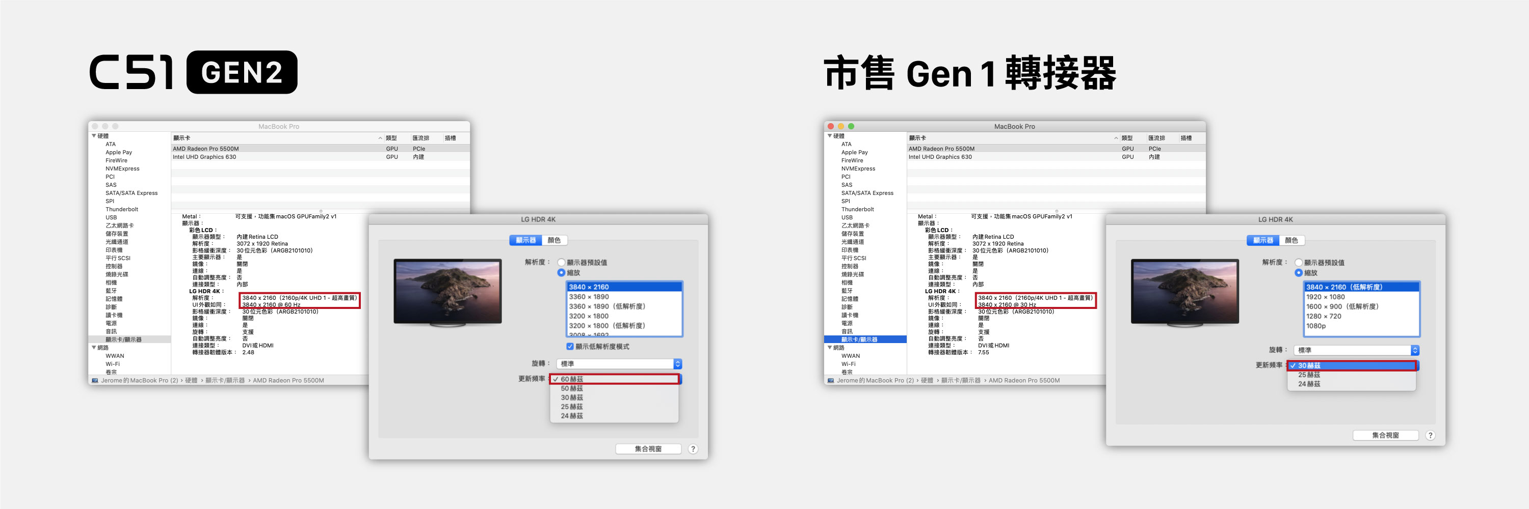The image size is (1529, 509).
Task: Select 3360 × 1890 resolution without 低解析度
Action: click(x=624, y=297)
